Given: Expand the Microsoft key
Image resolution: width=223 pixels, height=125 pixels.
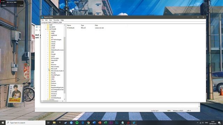Looking at the screenshot, I should (48, 69).
